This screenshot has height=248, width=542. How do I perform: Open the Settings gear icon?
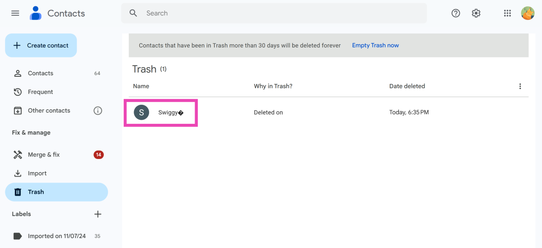click(x=476, y=13)
